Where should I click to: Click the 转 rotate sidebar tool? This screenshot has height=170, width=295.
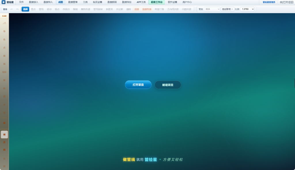[x=4, y=88]
